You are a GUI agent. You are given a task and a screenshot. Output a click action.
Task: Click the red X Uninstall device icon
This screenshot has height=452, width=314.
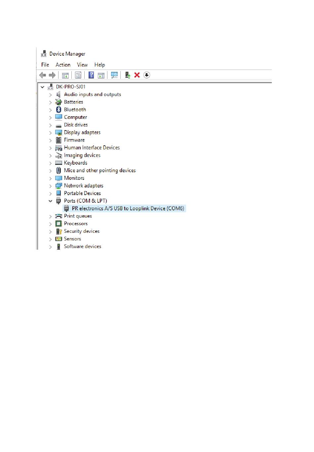(137, 75)
